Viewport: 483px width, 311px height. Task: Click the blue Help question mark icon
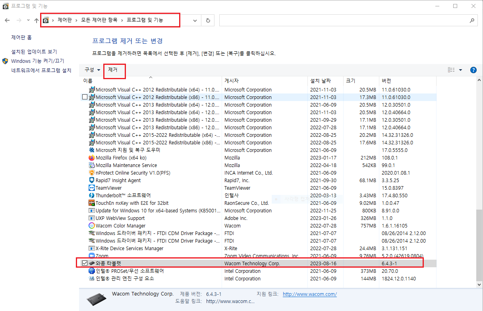(x=473, y=70)
